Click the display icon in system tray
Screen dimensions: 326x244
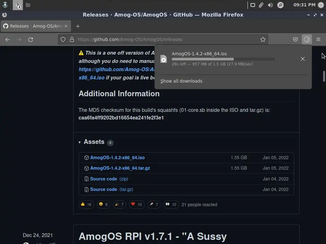[x=252, y=5]
